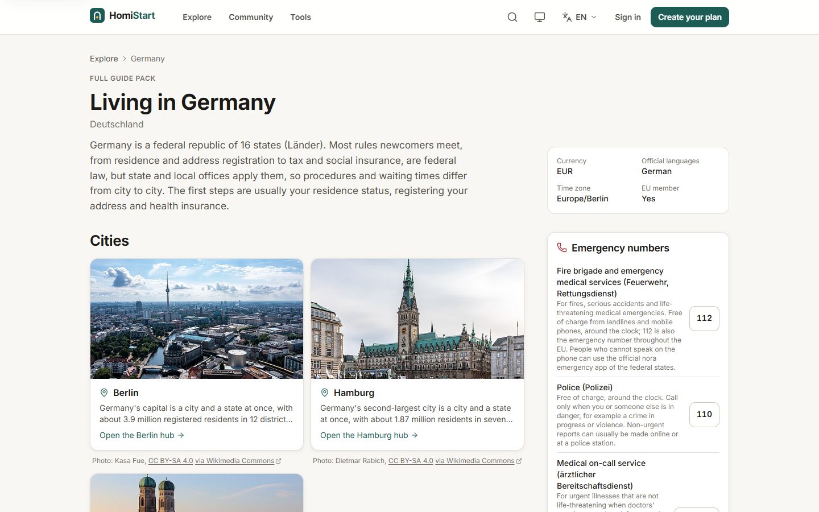The height and width of the screenshot is (512, 819).
Task: Click the Europe/Berlin time zone value
Action: [582, 199]
